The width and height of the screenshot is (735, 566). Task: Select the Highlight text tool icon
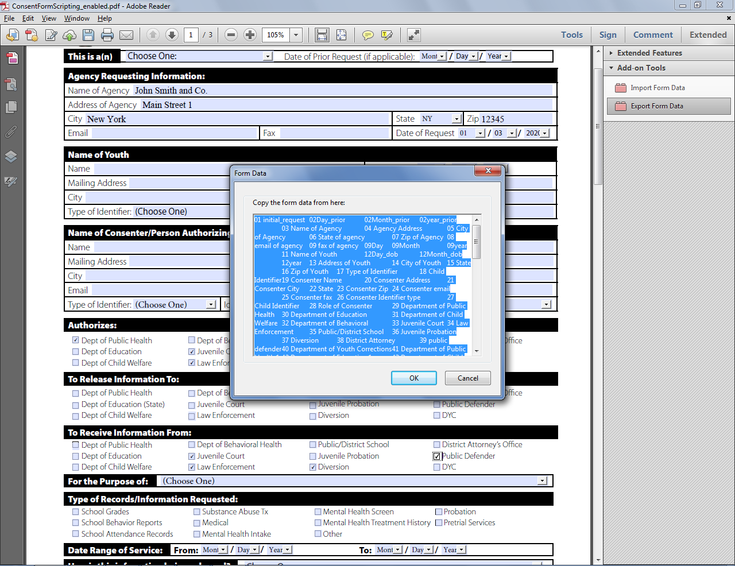[387, 35]
